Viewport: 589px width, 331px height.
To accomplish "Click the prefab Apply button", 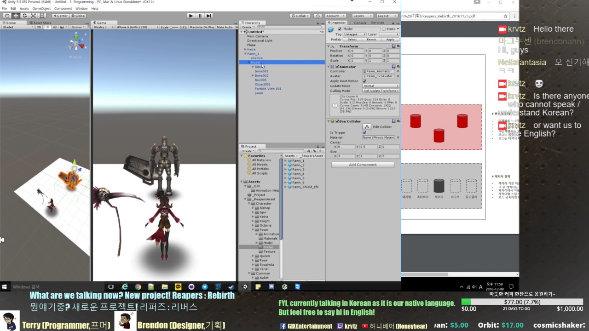I will click(390, 40).
